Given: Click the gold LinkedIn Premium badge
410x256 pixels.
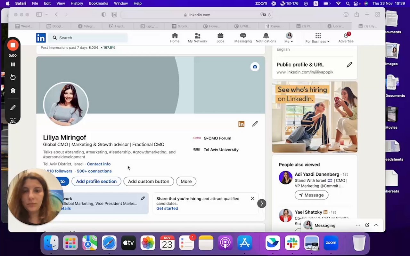Looking at the screenshot, I should [241, 124].
